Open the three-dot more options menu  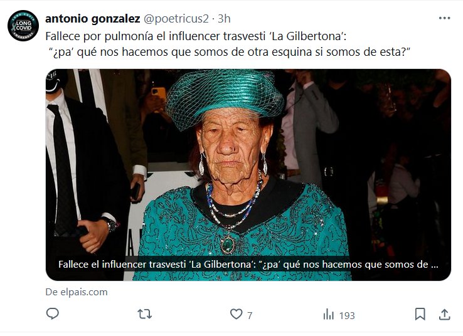pos(444,18)
